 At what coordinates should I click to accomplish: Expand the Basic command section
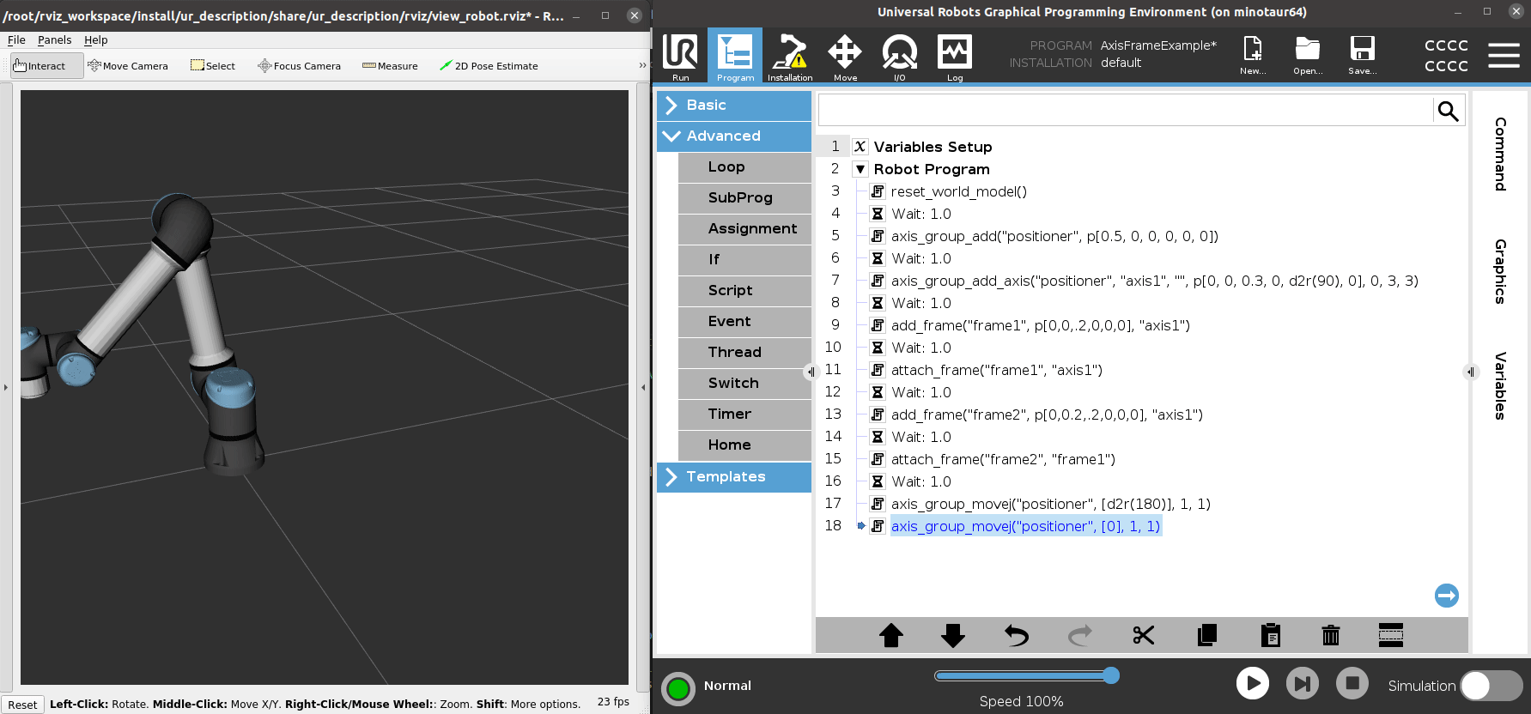tap(734, 105)
